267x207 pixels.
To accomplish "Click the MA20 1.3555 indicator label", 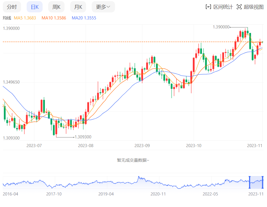I will coord(84,18).
